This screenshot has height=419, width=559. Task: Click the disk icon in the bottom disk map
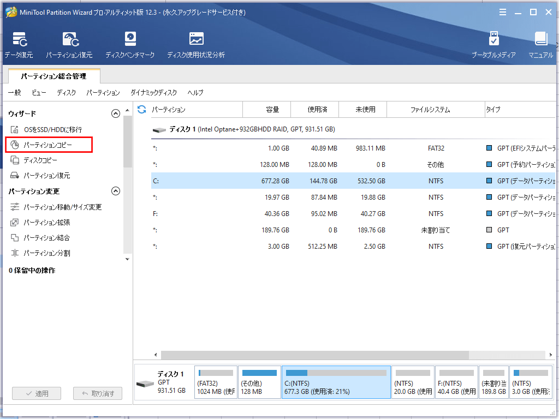[x=145, y=384]
